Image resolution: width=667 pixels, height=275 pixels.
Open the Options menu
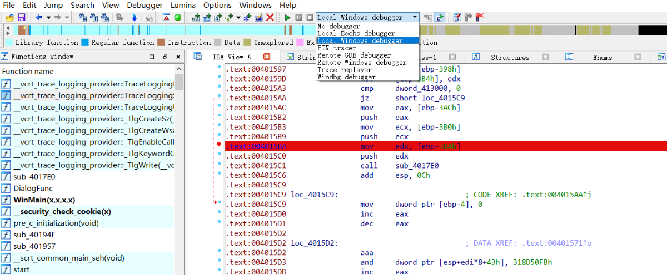coord(217,5)
